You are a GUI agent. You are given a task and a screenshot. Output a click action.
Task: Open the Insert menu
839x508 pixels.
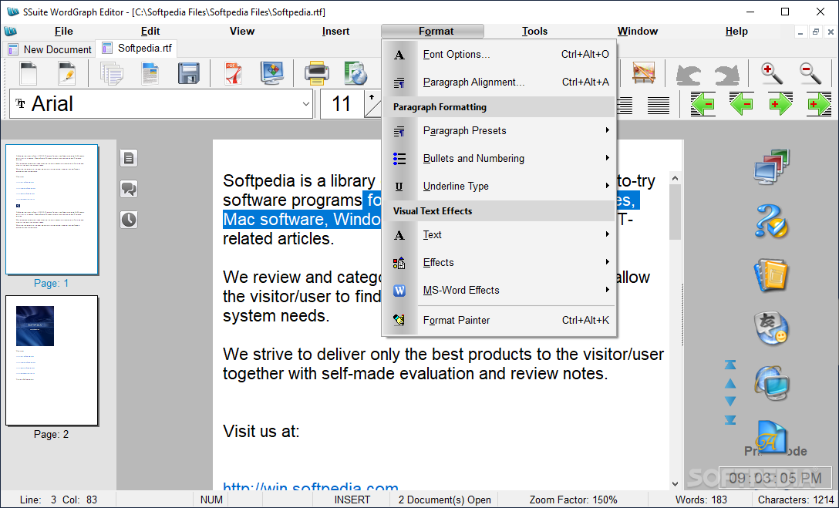(335, 31)
